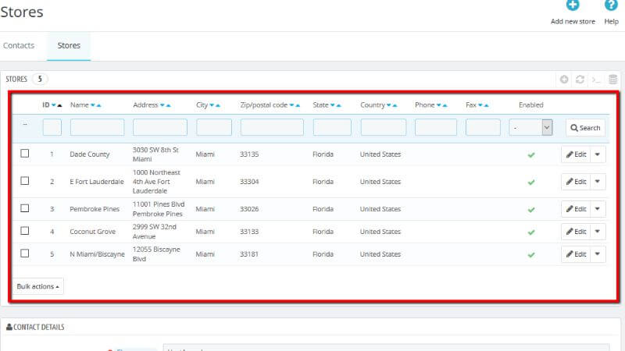Viewport: 625px width, 351px height.
Task: Toggle enabled checkmark for Dade County
Action: tap(531, 154)
